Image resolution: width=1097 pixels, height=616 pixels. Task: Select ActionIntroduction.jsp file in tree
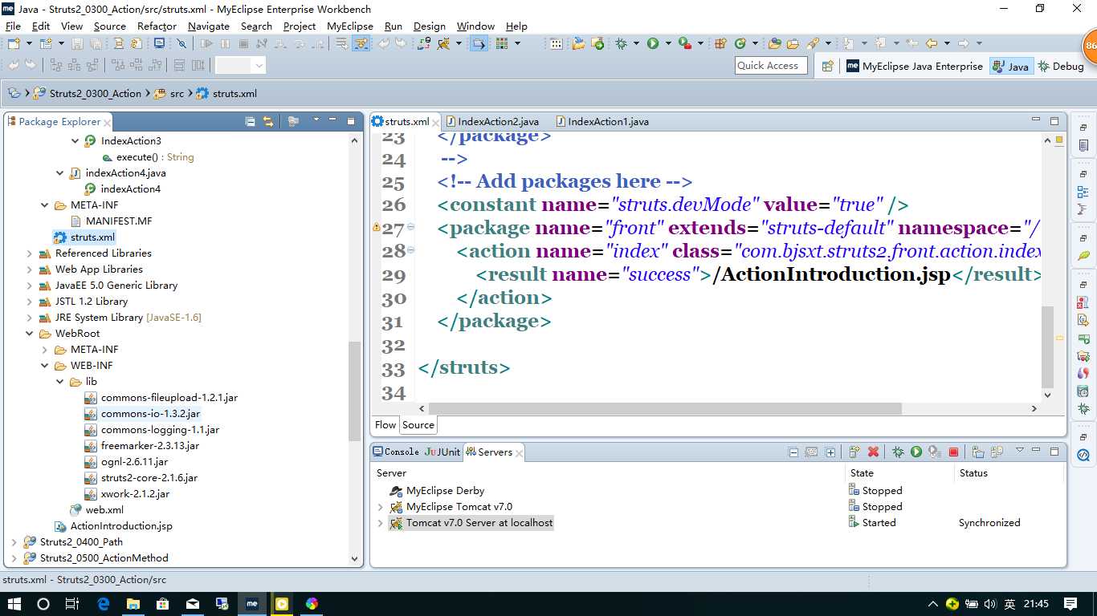121,526
